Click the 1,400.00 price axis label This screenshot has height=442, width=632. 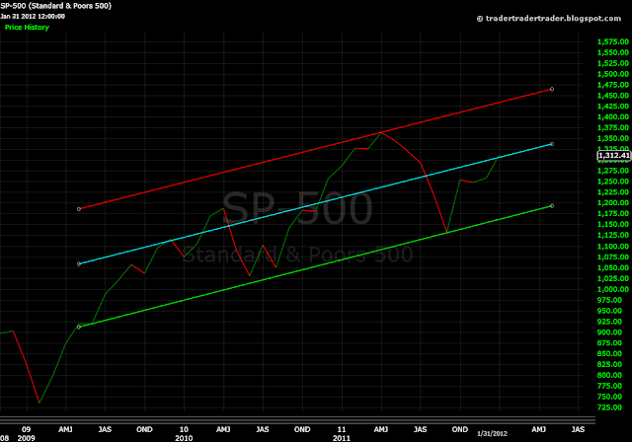click(612, 117)
